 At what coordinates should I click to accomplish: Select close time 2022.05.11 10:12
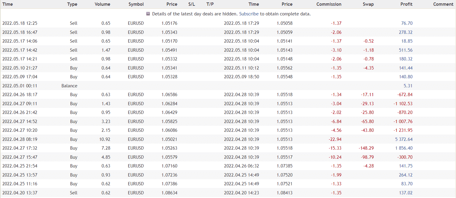tap(242, 68)
